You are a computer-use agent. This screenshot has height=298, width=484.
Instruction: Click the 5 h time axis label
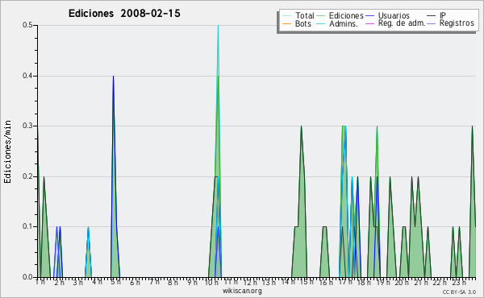[x=115, y=282]
